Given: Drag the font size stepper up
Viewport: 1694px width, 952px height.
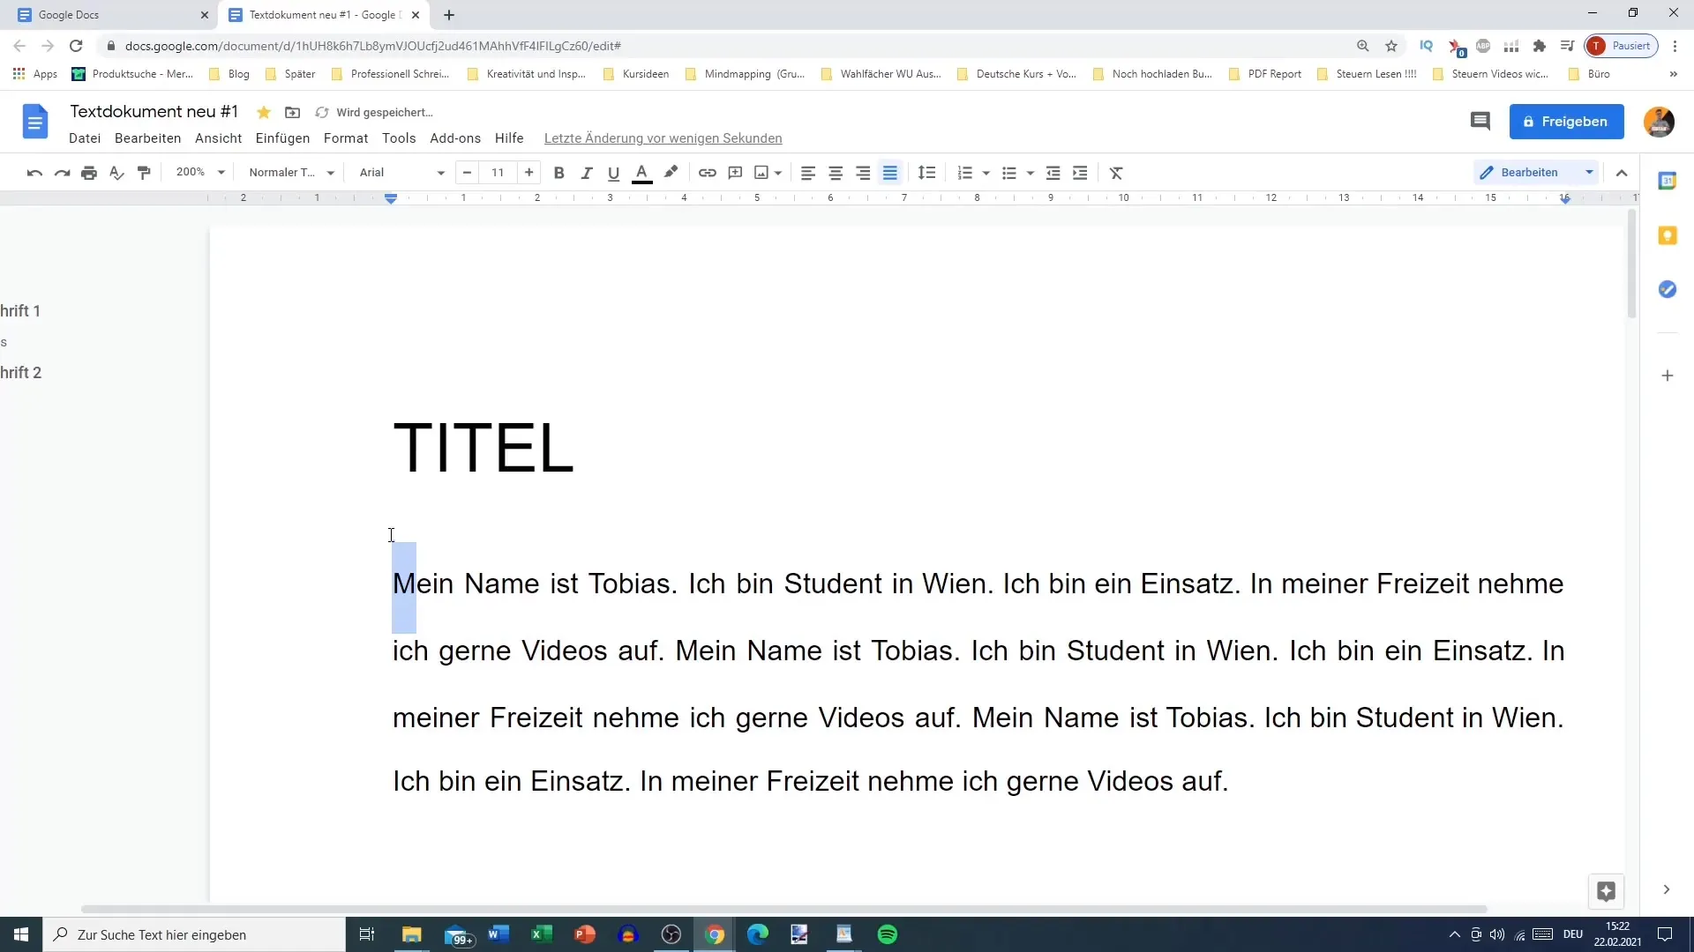Looking at the screenshot, I should 529,172.
